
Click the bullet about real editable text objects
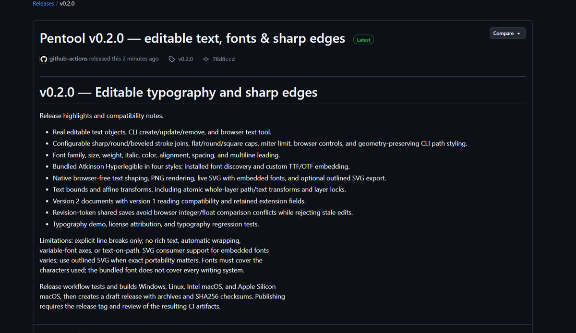point(163,132)
